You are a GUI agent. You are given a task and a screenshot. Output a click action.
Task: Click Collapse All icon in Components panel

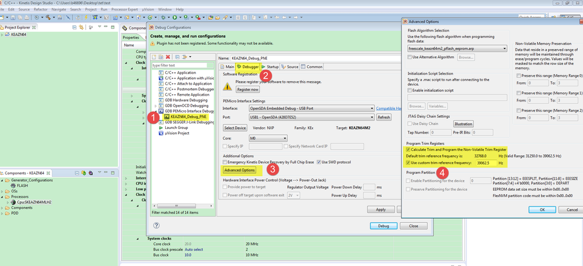pos(78,173)
